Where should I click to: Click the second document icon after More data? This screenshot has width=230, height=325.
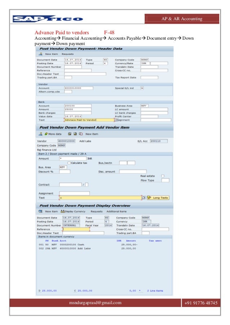click(x=75, y=134)
